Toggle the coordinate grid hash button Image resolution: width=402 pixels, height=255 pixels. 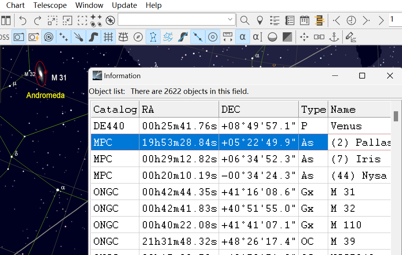[108, 37]
